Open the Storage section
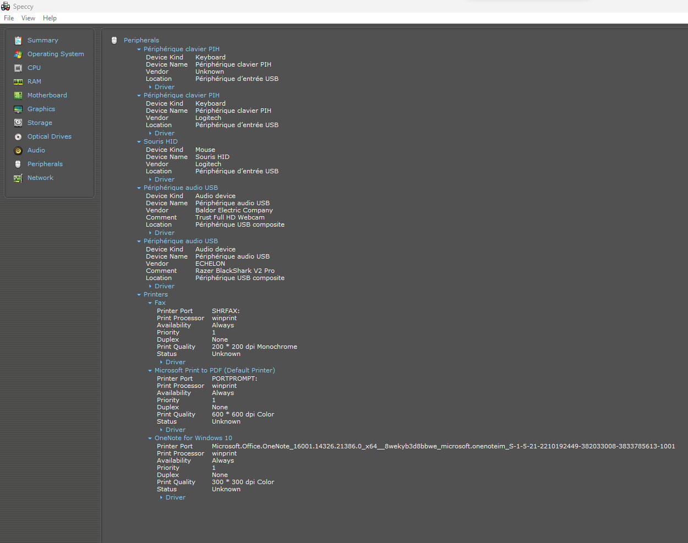The image size is (688, 543). pos(40,123)
